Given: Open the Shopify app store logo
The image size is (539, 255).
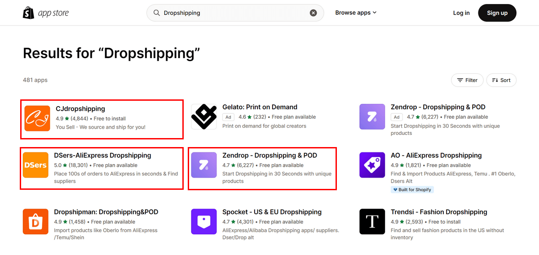Looking at the screenshot, I should point(46,13).
